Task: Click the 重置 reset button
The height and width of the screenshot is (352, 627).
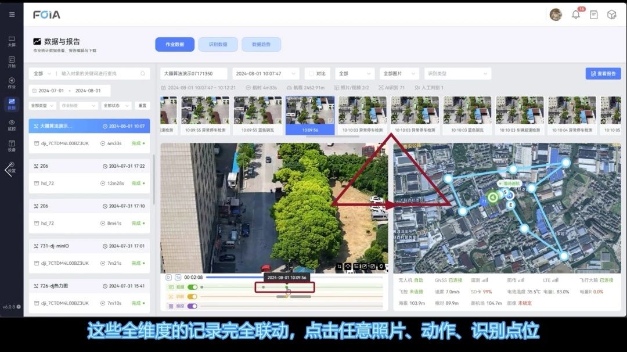Action: (142, 106)
